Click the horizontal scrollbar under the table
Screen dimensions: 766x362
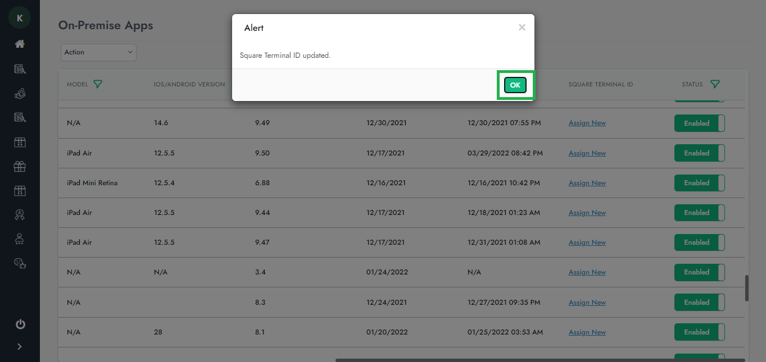[x=540, y=360]
